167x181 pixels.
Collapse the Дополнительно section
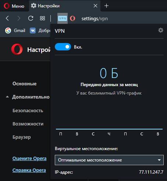[x=28, y=97]
